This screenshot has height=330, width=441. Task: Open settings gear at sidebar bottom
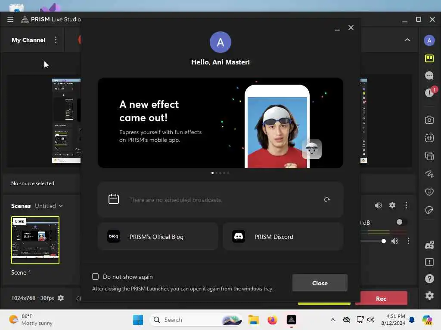[x=429, y=296]
